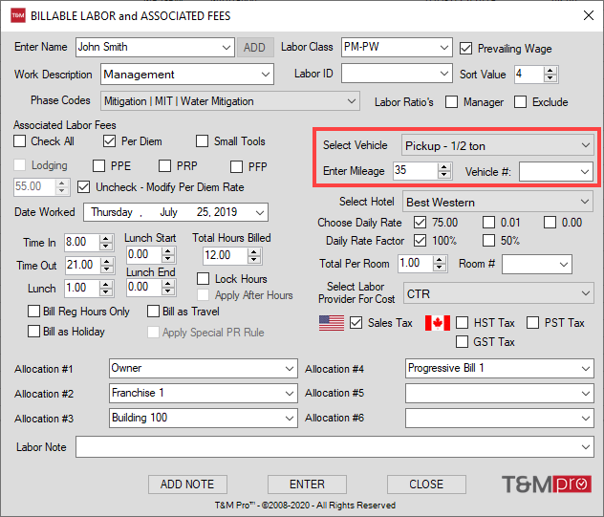Viewport: 604px width, 517px height.
Task: Enable the GST Tax checkbox
Action: pos(463,342)
